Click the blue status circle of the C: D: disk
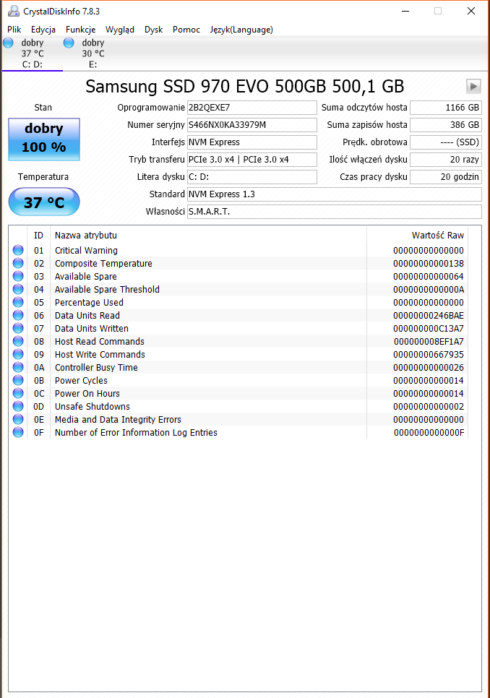490x698 pixels. [x=8, y=43]
